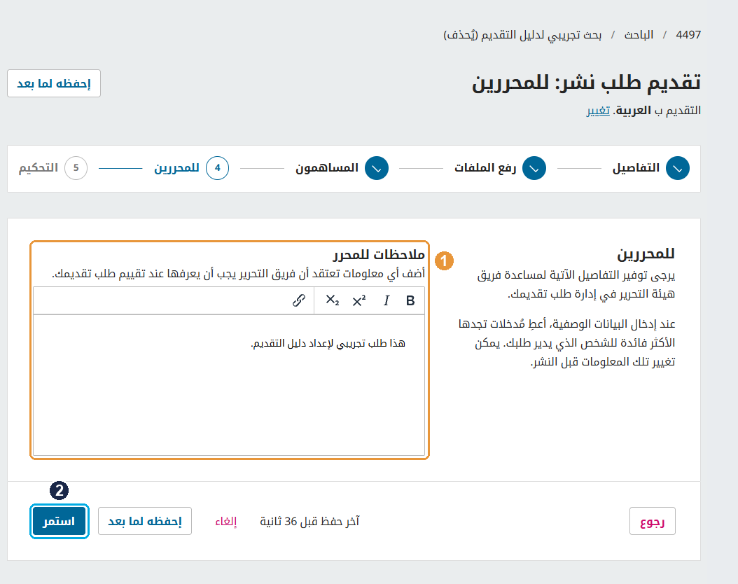The height and width of the screenshot is (584, 738).
Task: Apply superscript formatting in editor toolbar
Action: [359, 300]
